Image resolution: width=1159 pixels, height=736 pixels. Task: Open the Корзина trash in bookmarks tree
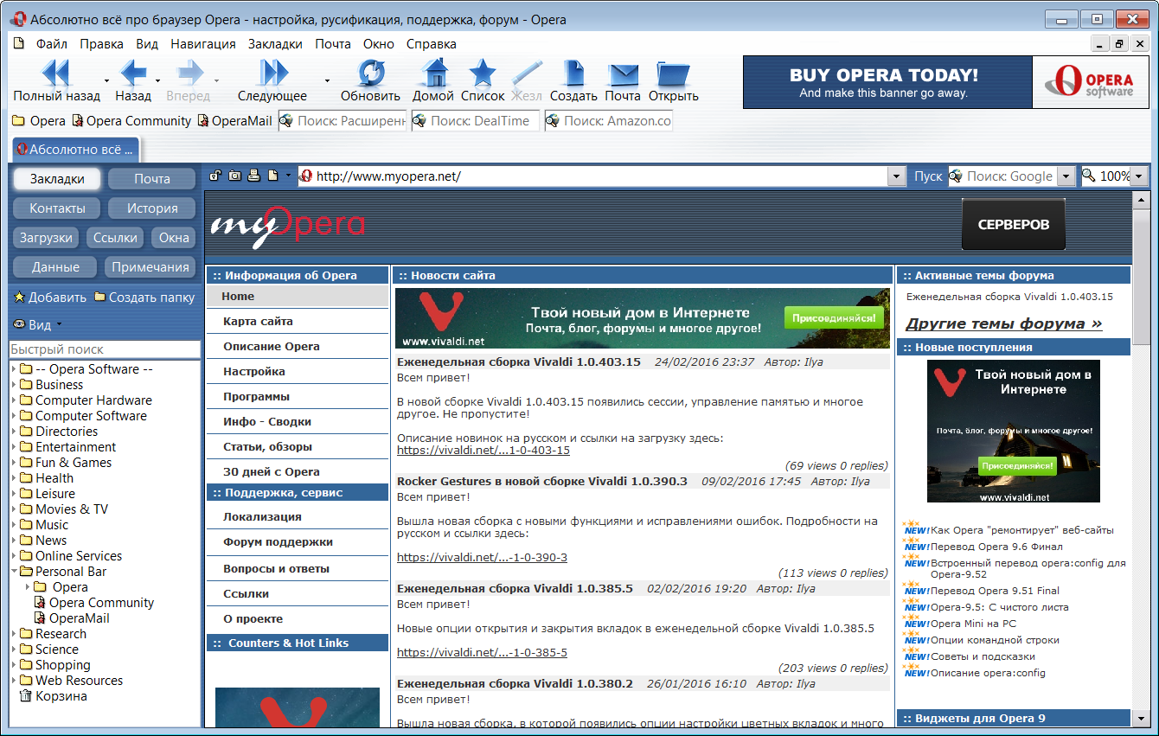point(53,695)
